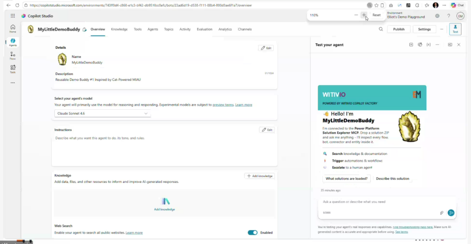The width and height of the screenshot is (471, 244).
Task: Edit the Details section
Action: click(x=266, y=48)
